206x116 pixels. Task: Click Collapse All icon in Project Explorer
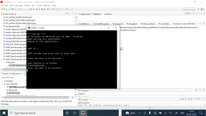tap(66, 14)
